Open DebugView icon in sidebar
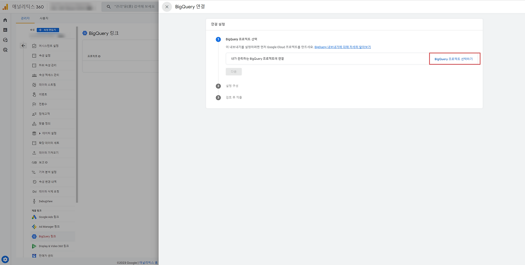The height and width of the screenshot is (265, 525). (x=34, y=201)
